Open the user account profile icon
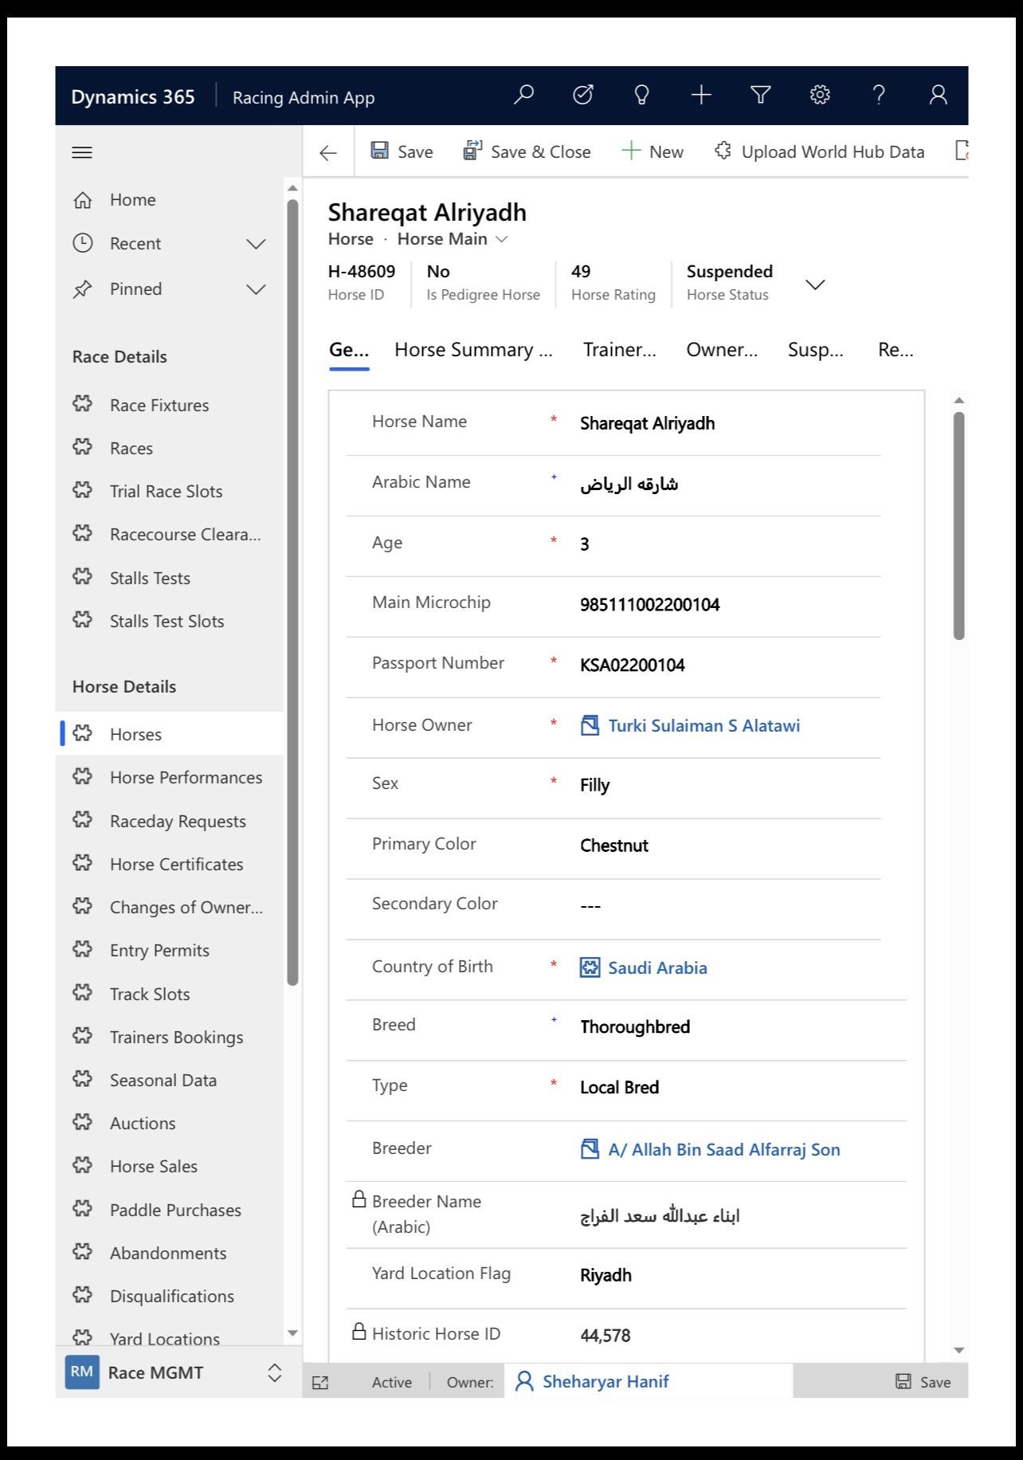 (x=938, y=96)
